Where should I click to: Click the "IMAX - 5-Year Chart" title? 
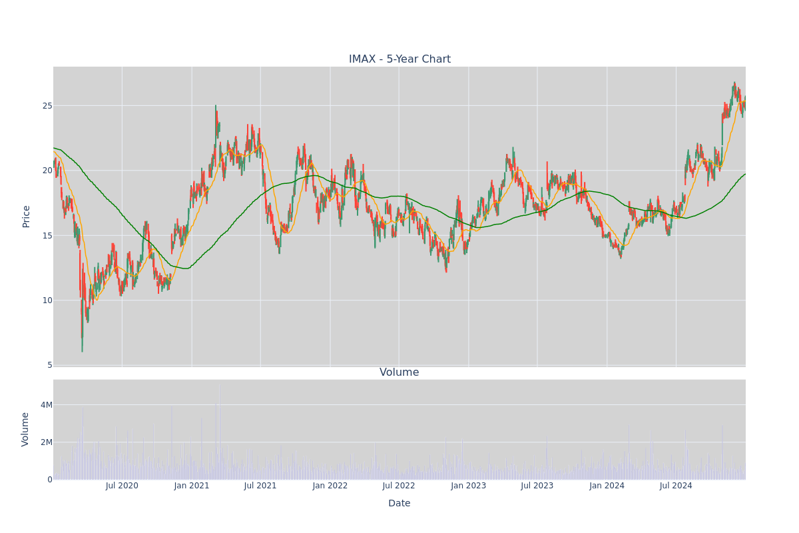pyautogui.click(x=400, y=59)
